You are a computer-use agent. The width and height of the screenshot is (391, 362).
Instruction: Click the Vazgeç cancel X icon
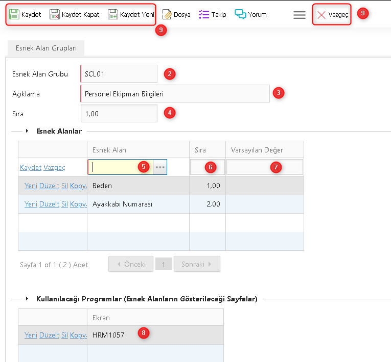pos(321,15)
